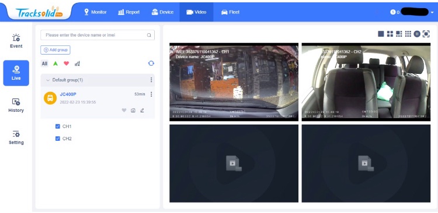Pause all live video streams
Screen dimensions: 438x213
pyautogui.click(x=417, y=34)
